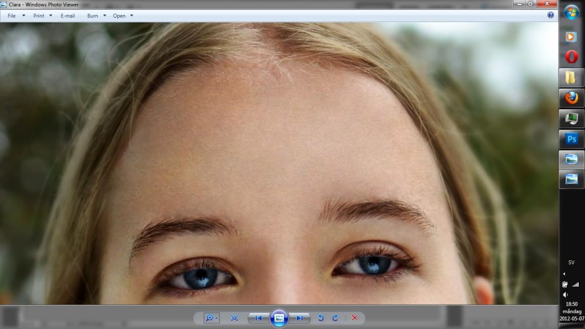The height and width of the screenshot is (329, 585).
Task: Delete the photo using red X icon
Action: (355, 318)
